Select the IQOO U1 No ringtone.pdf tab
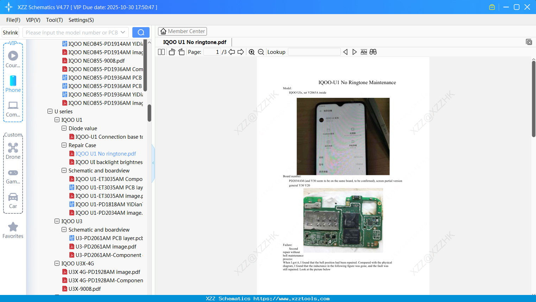Screen dimensions: 536x302 [x=195, y=42]
